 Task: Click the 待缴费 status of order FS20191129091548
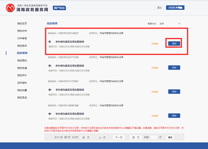coord(154,116)
